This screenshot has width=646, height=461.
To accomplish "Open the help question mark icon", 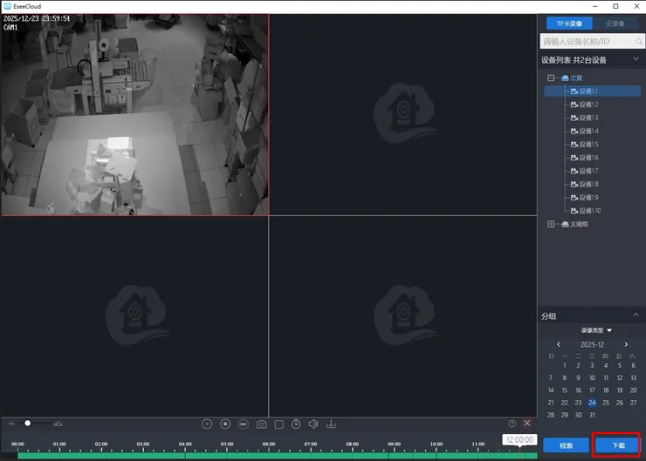I will [x=512, y=424].
